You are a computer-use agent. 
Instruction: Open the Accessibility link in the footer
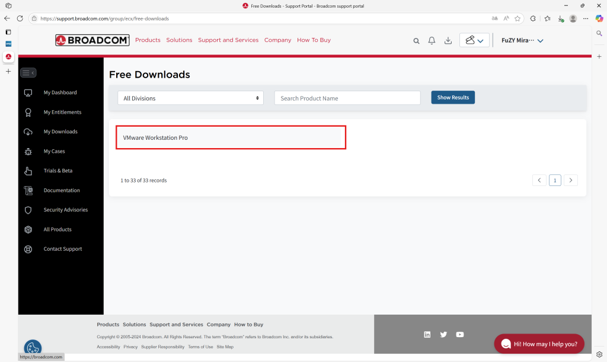point(108,347)
